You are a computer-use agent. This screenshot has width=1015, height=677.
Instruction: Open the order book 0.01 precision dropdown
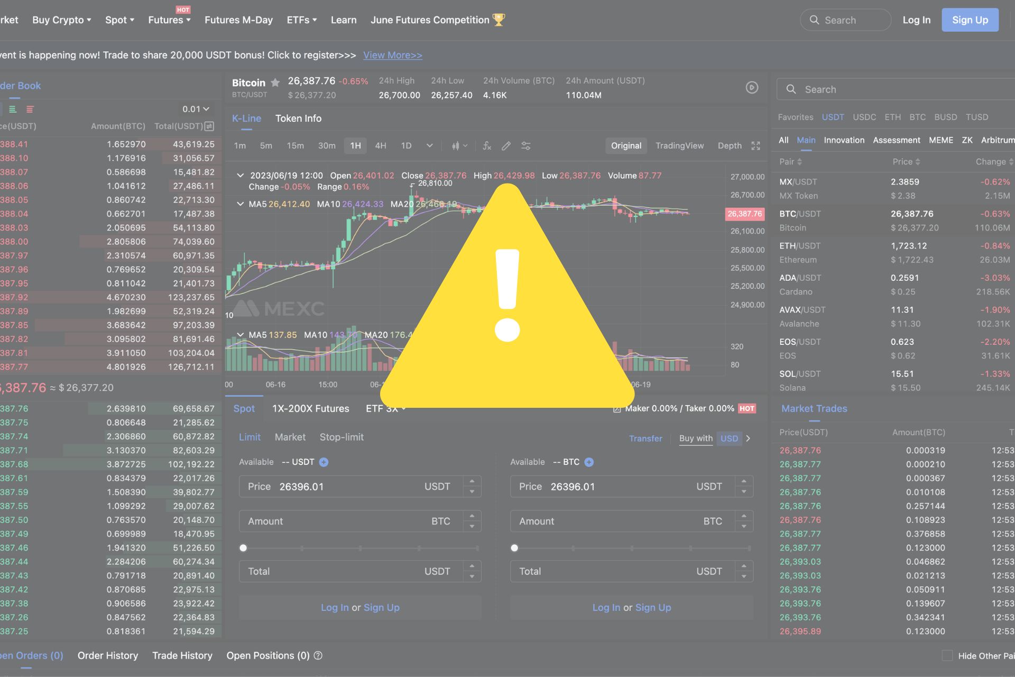(x=196, y=109)
